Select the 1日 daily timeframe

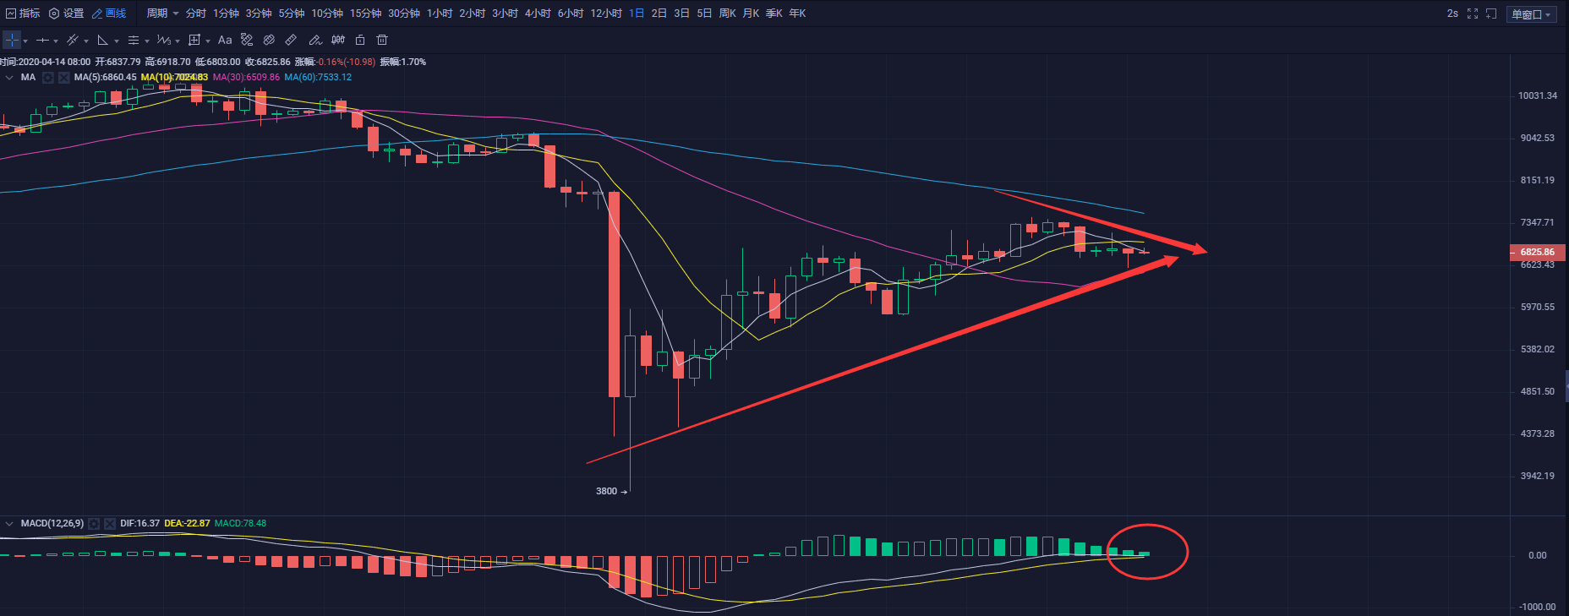(x=637, y=14)
